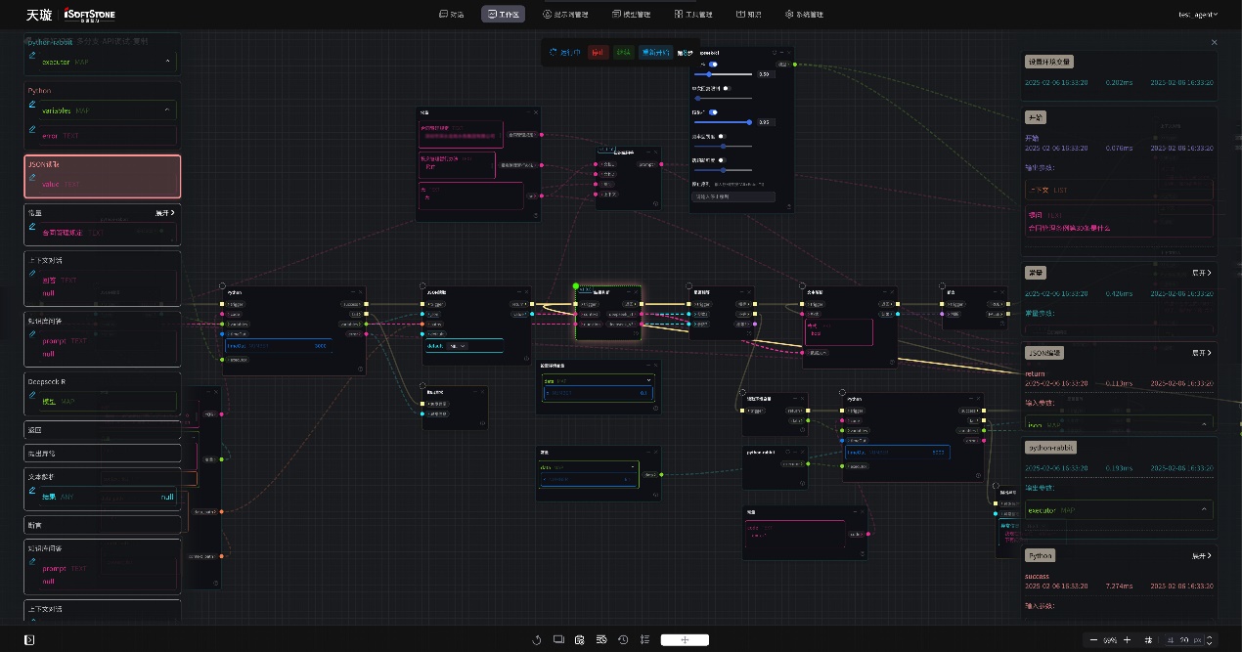Enable the second switch in the model settings node
Viewport: 1242px width, 652px height.
[x=727, y=88]
